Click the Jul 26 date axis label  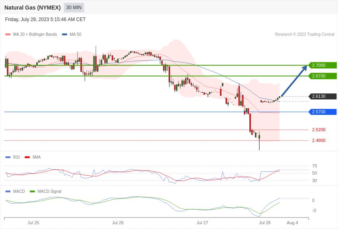[118, 223]
